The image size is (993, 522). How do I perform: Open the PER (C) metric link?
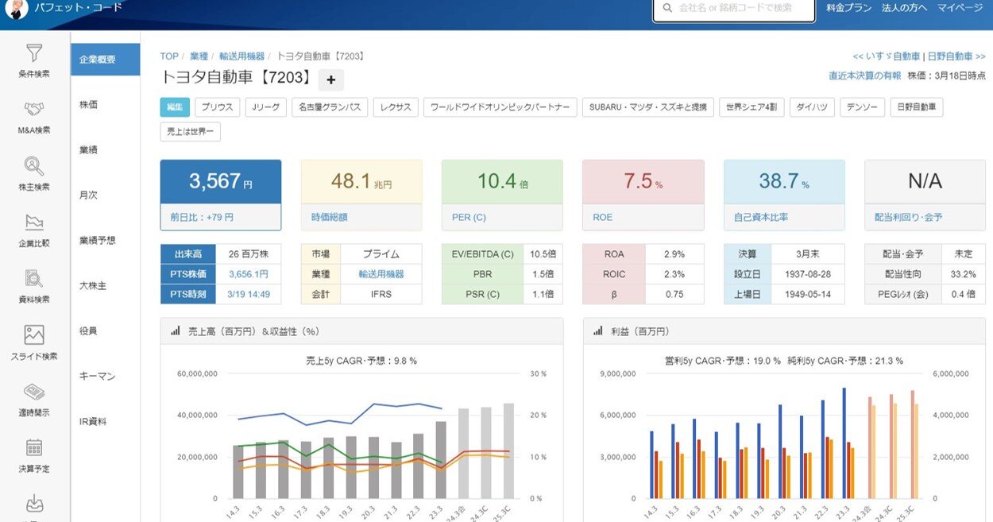pos(469,216)
